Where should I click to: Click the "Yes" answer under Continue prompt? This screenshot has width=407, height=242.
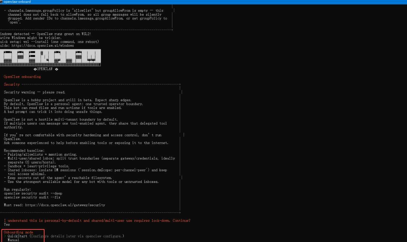pos(7,224)
